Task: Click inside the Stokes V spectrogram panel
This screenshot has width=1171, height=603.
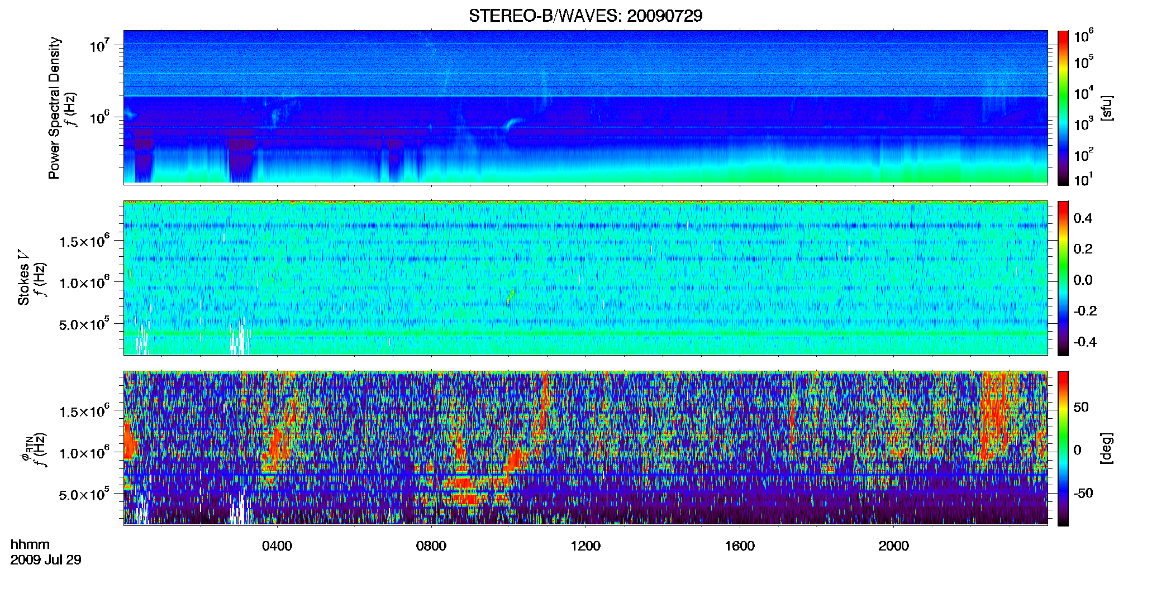Action: click(x=585, y=278)
